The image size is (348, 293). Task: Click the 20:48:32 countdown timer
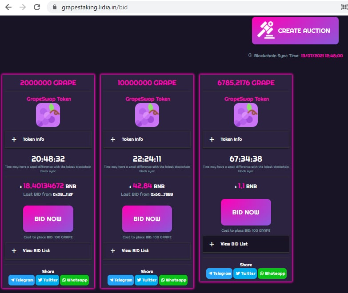48,159
